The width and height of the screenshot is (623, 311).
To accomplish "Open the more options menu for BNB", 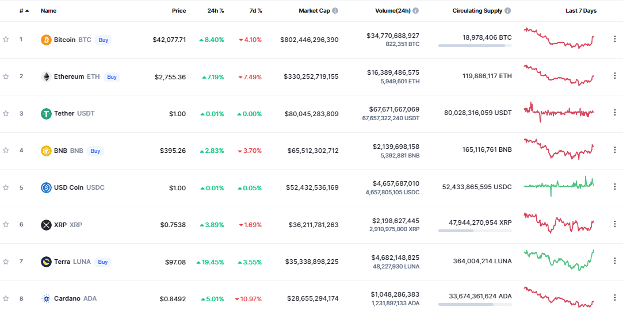I will click(615, 149).
